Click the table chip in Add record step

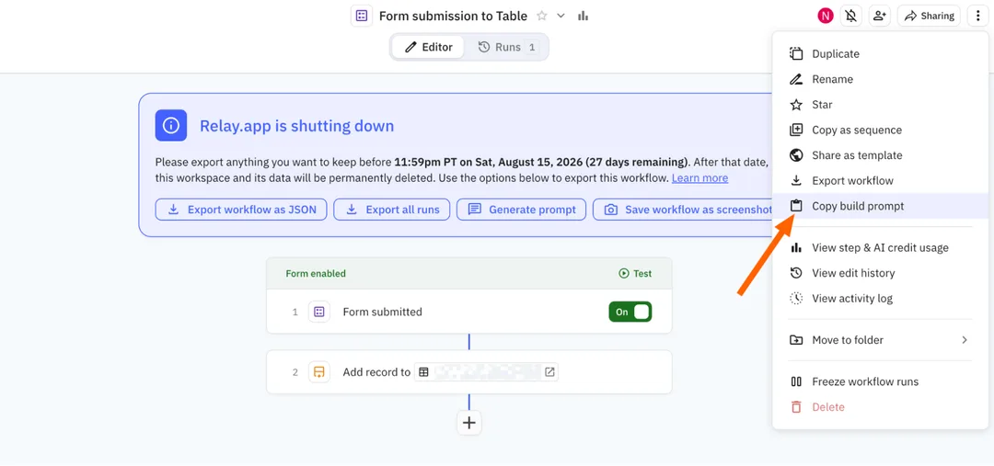pos(486,372)
